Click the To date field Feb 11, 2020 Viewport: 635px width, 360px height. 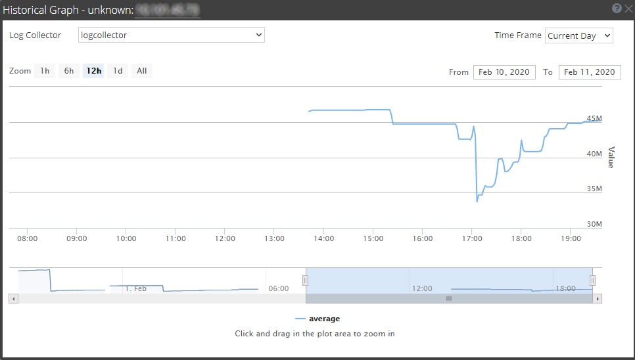[590, 72]
